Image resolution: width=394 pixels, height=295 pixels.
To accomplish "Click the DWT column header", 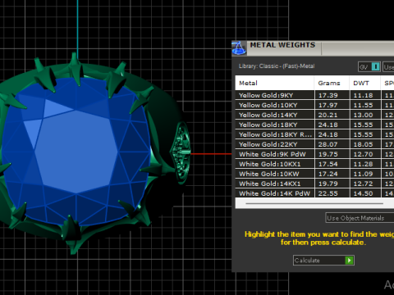I will 365,83.
